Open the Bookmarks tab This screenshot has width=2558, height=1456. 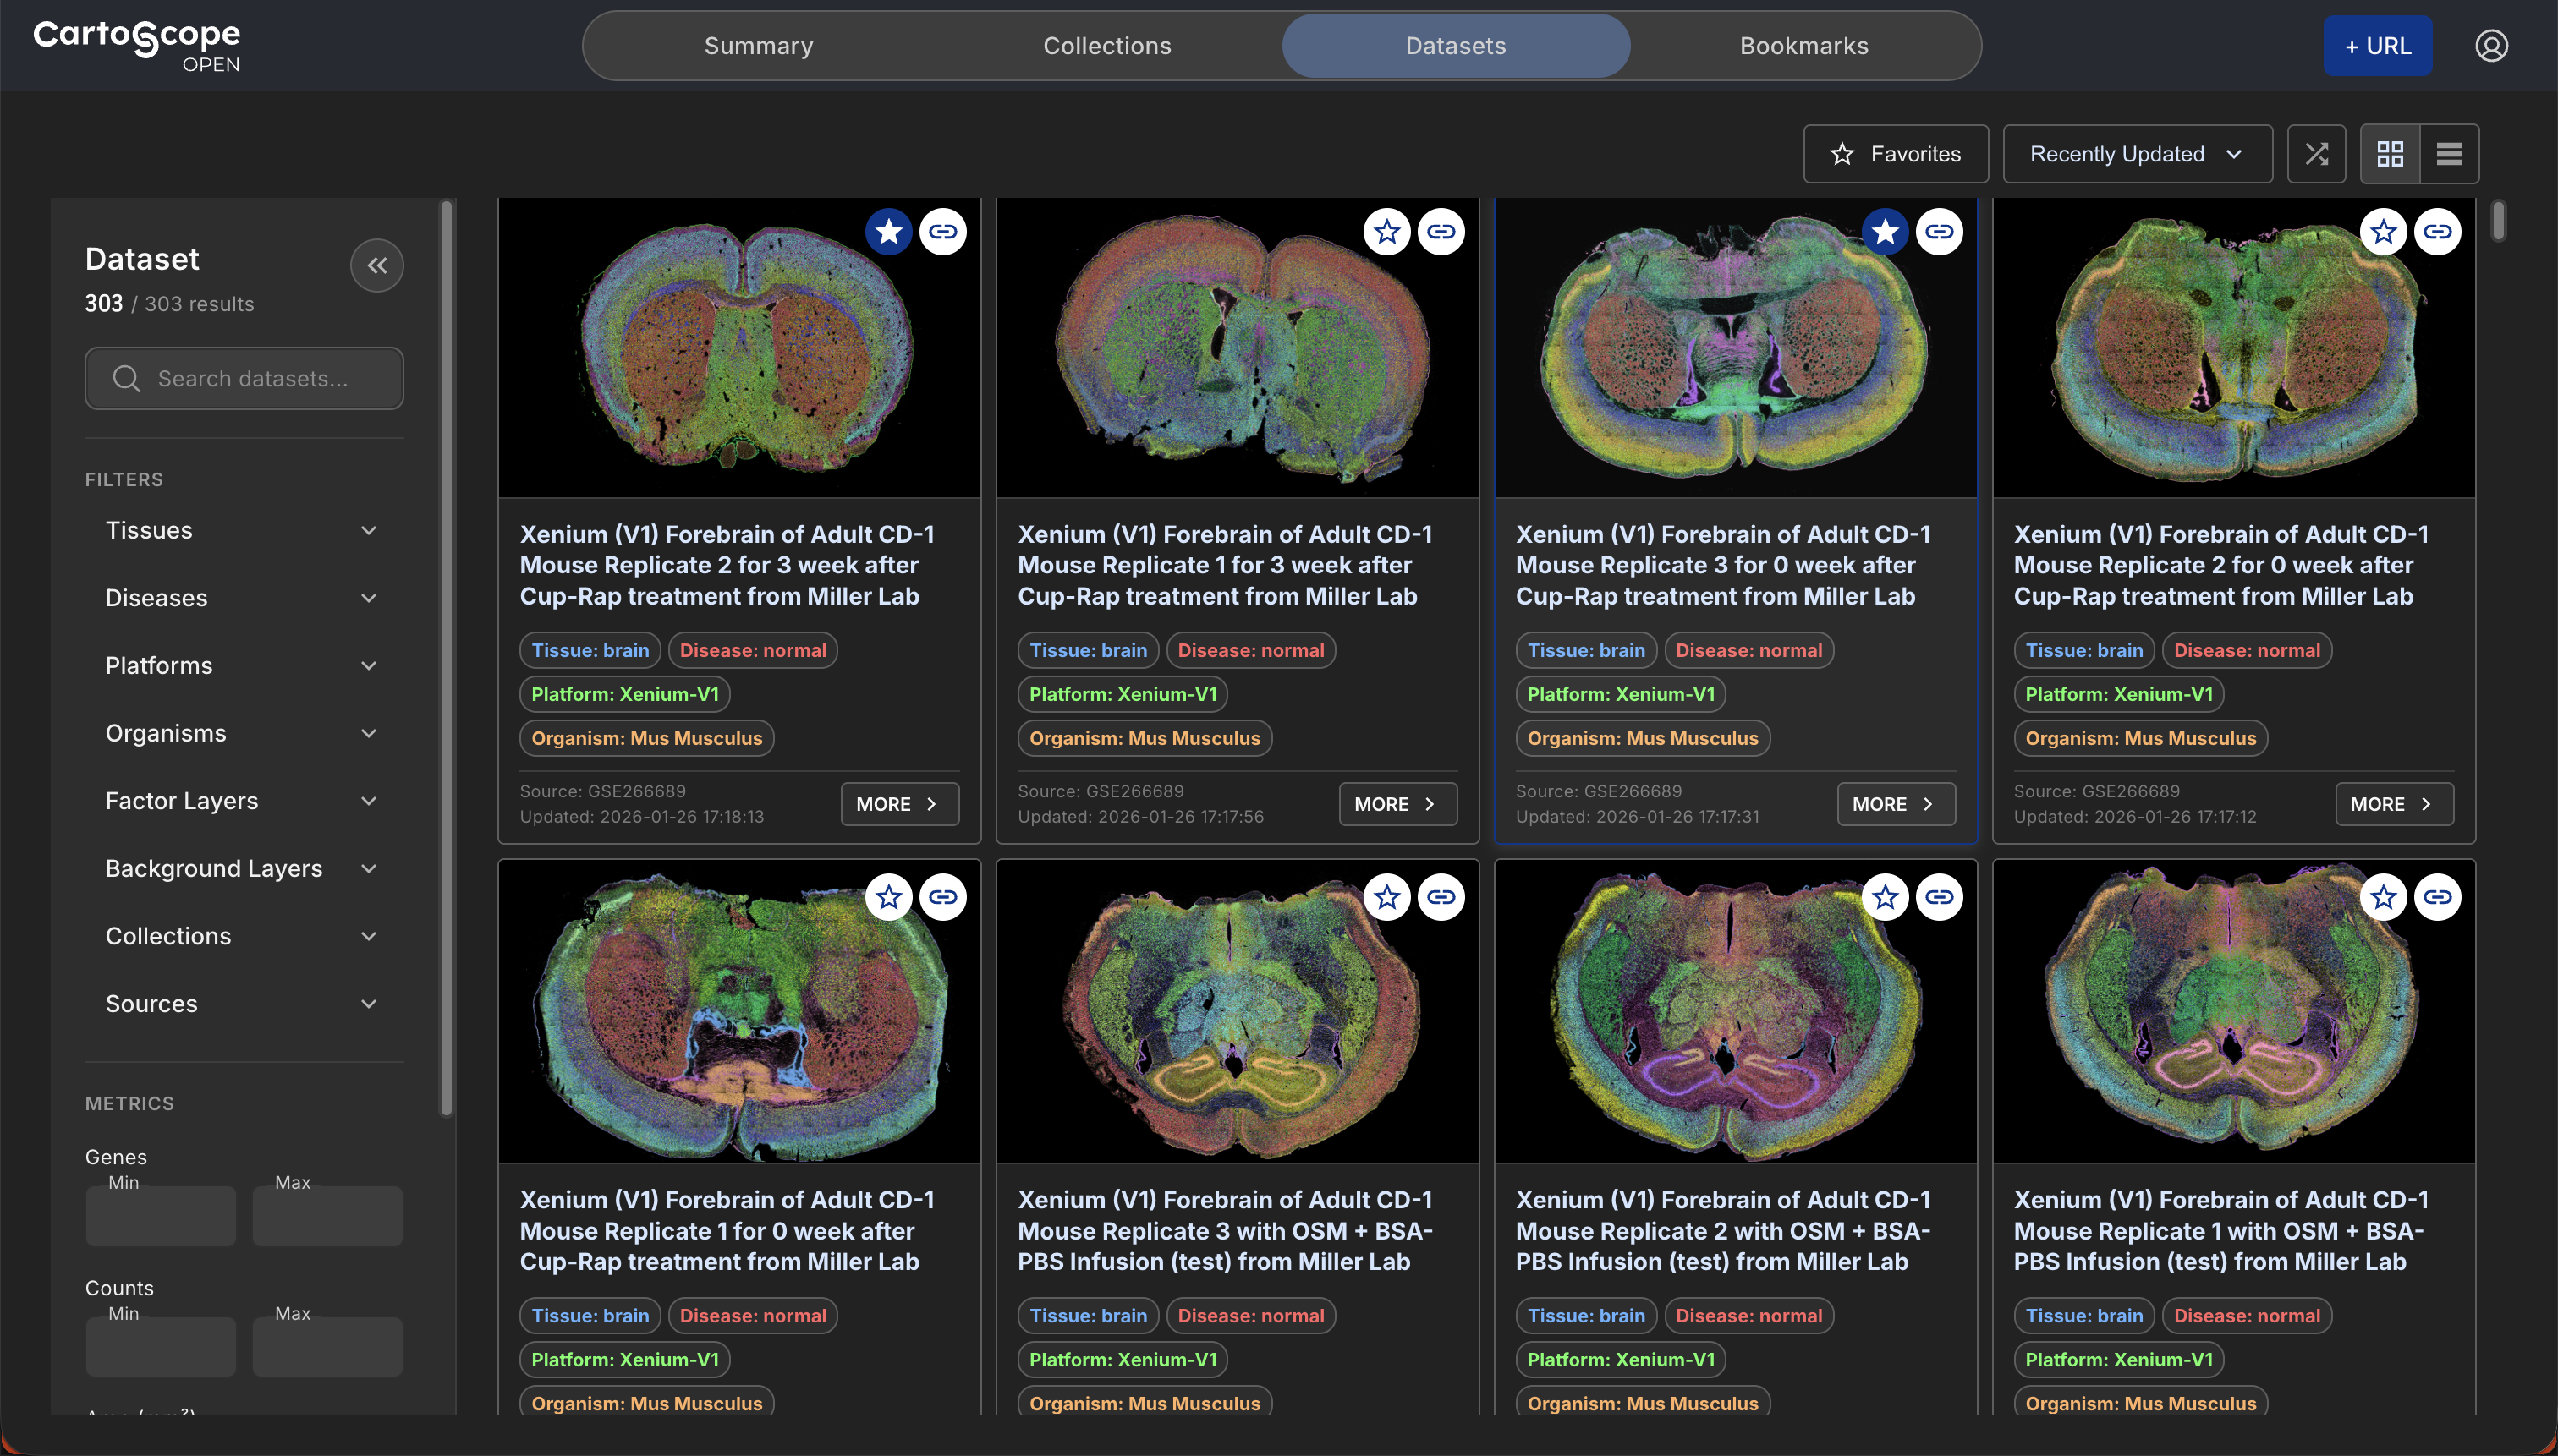click(x=1803, y=45)
